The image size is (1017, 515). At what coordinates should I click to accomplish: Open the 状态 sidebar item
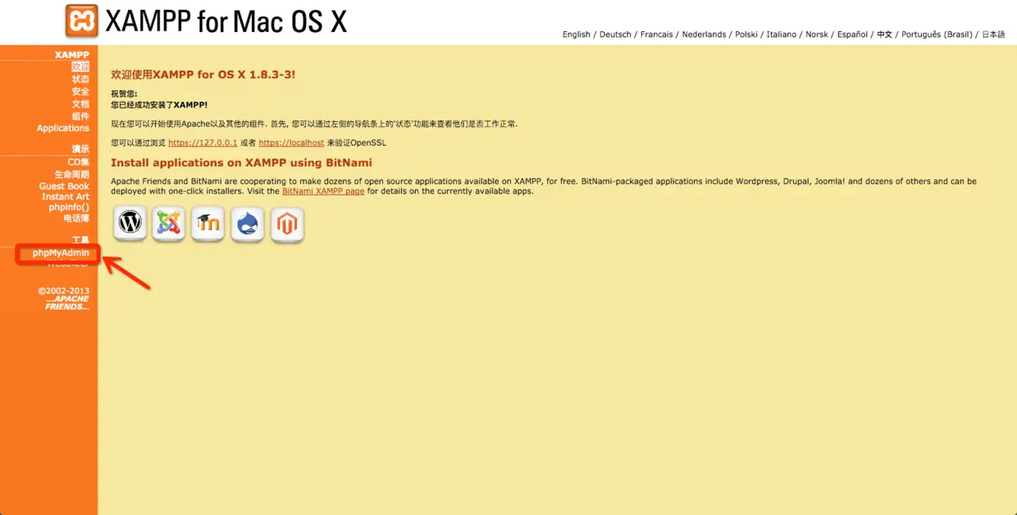[80, 79]
